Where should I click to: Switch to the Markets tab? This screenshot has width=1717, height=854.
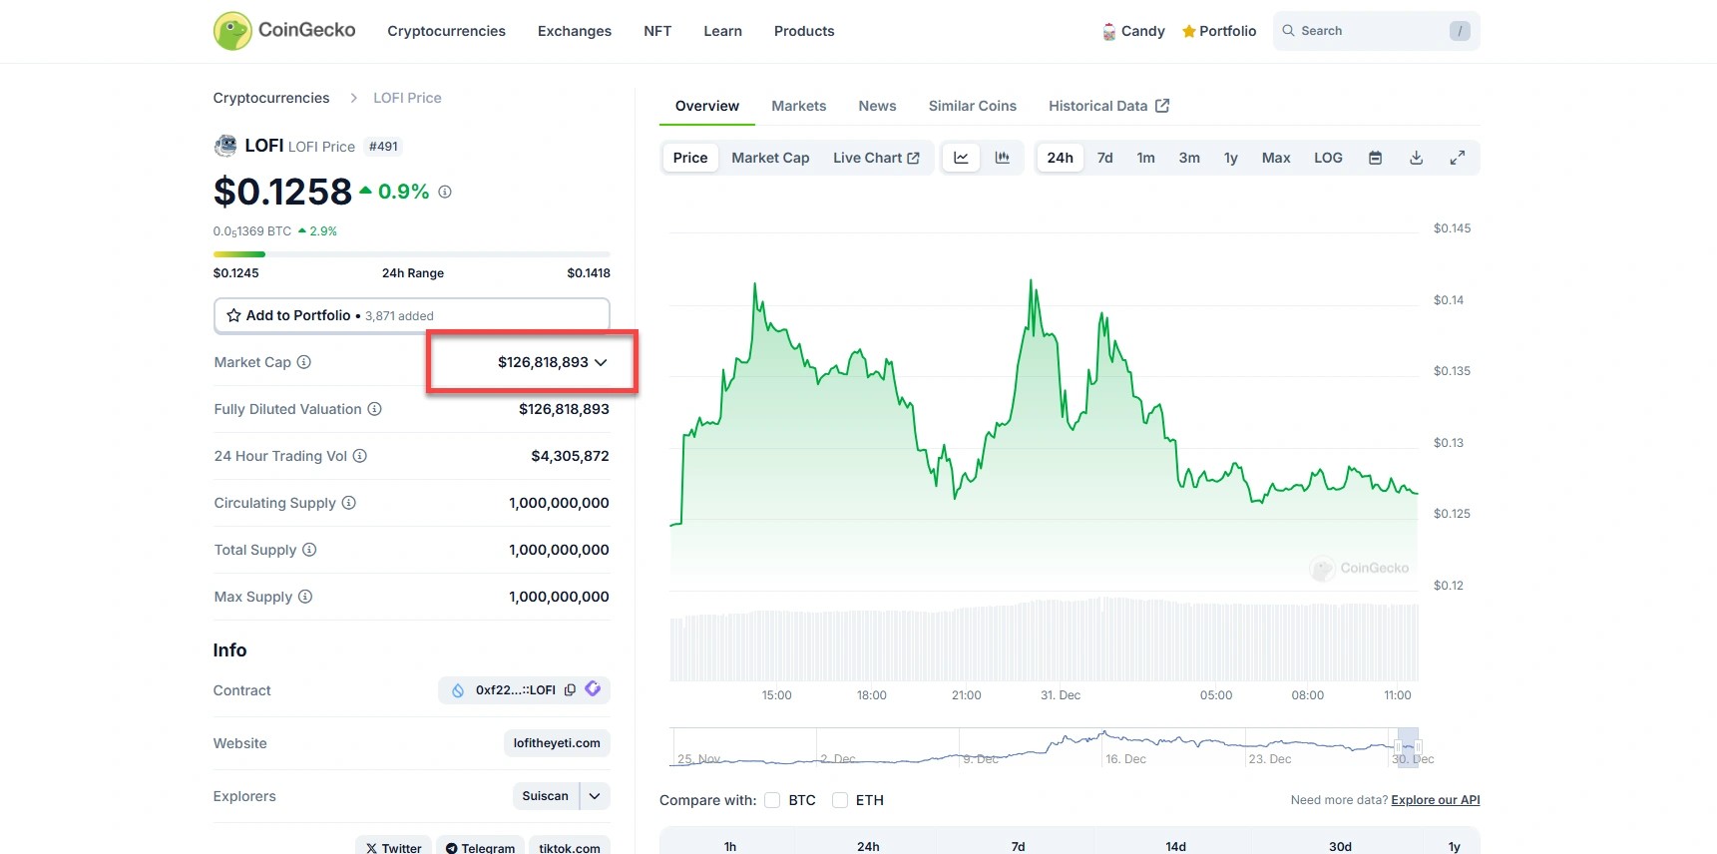click(x=798, y=106)
